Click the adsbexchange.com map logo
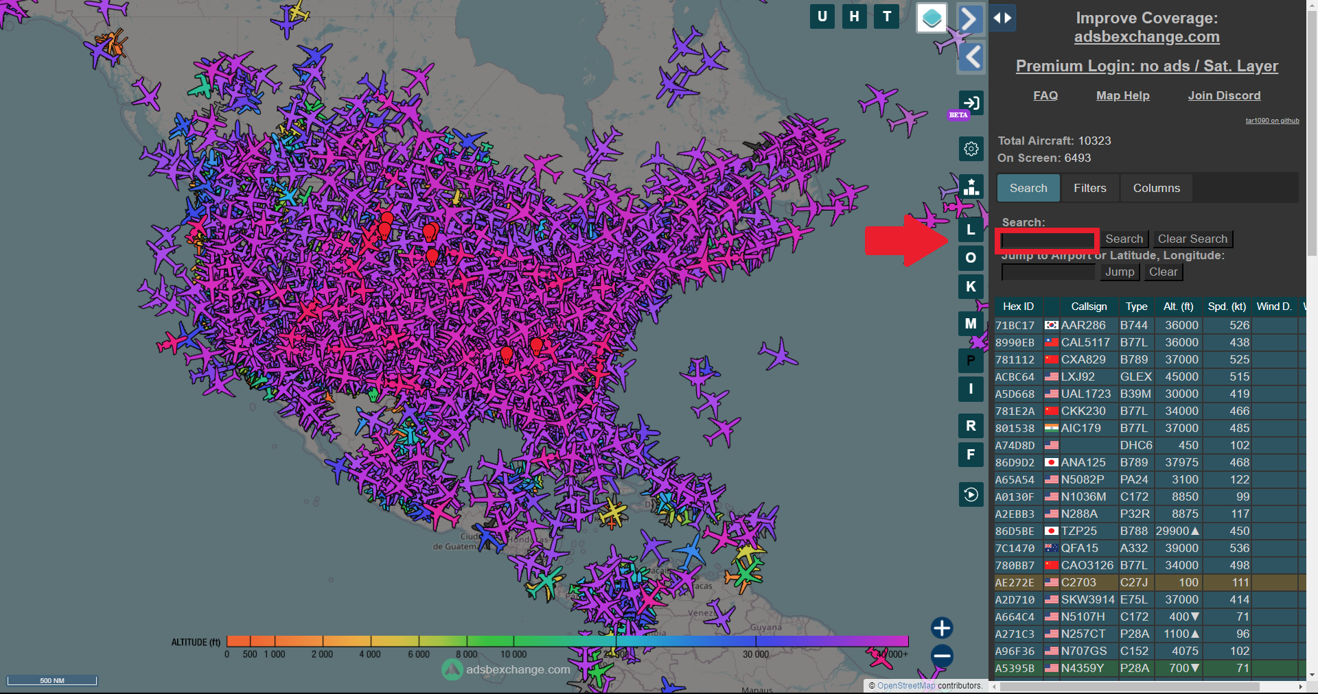The image size is (1318, 694). [507, 669]
